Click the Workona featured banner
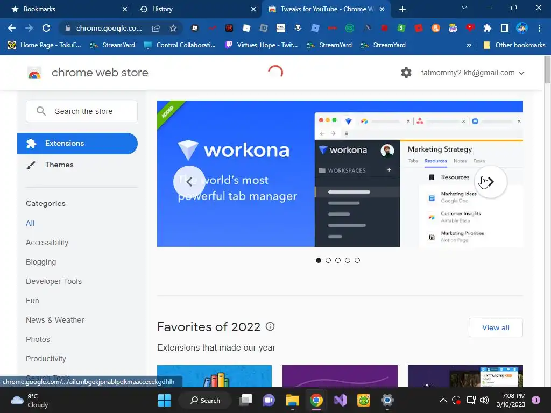The width and height of the screenshot is (551, 413). 340,174
